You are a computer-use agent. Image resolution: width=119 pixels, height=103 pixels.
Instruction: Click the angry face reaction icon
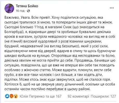pos(11,96)
